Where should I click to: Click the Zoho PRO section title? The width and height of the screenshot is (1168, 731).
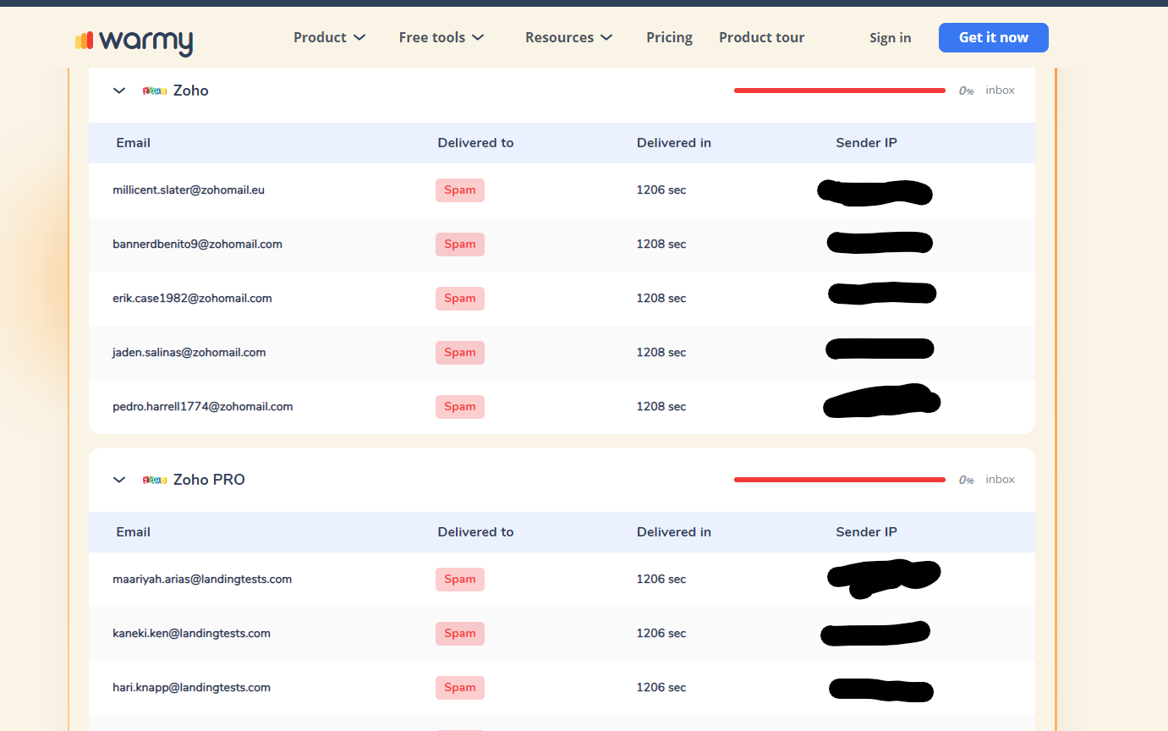point(209,480)
